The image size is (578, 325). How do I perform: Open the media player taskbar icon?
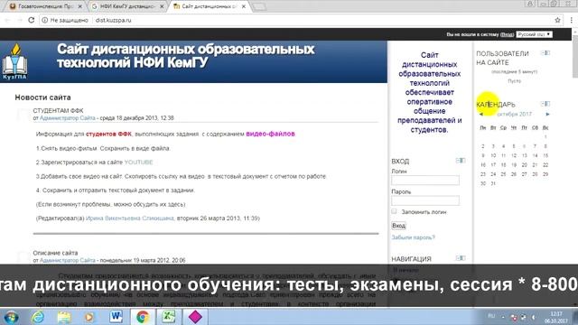tap(89, 317)
